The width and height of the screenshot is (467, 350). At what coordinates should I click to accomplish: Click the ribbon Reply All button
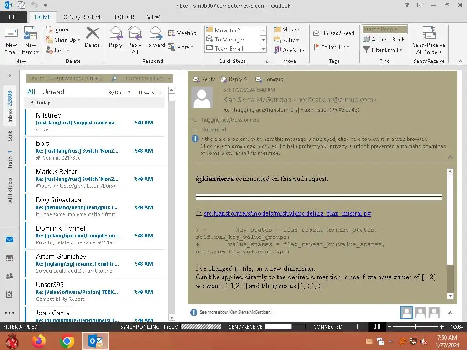tap(135, 41)
